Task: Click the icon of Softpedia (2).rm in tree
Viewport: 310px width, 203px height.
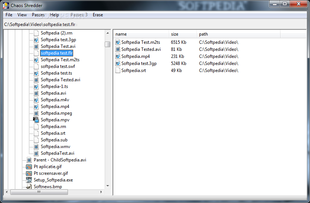Action: [x=36, y=33]
